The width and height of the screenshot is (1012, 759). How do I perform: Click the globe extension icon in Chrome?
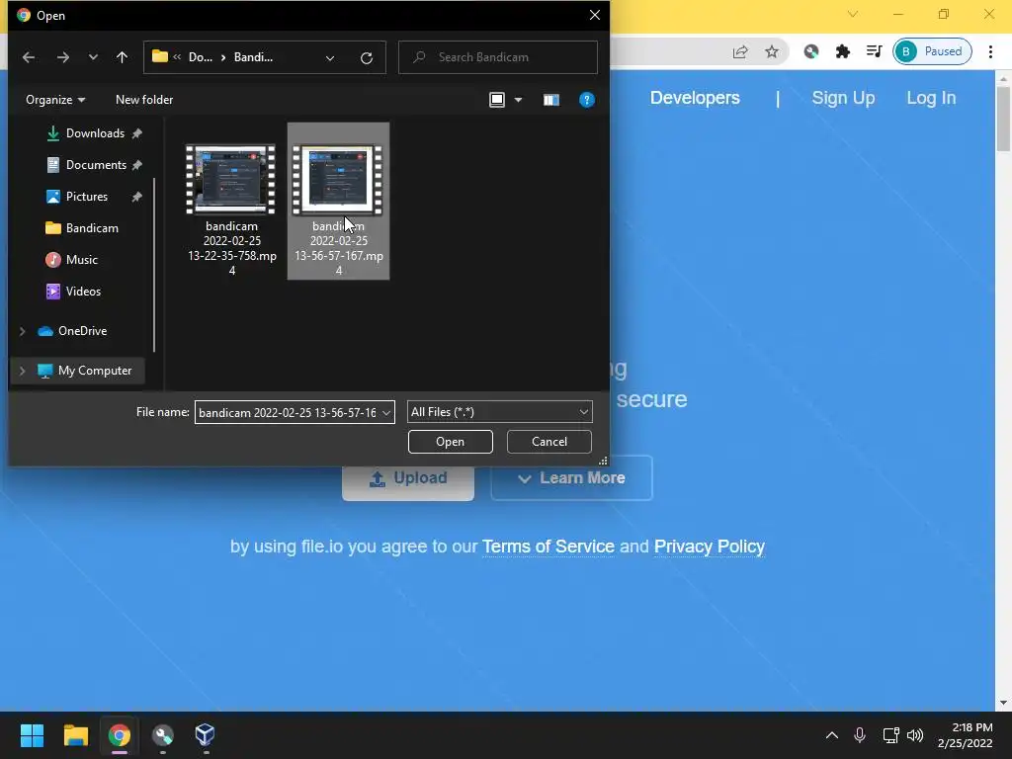811,51
